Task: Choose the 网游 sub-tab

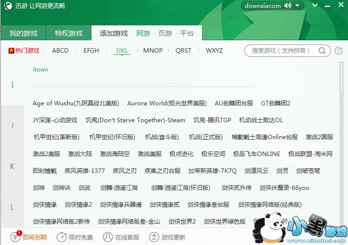Action: (x=143, y=33)
